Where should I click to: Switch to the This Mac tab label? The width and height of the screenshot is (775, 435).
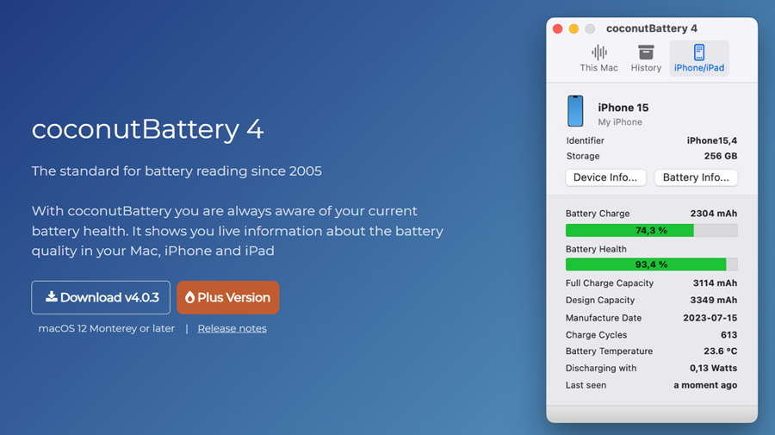599,68
